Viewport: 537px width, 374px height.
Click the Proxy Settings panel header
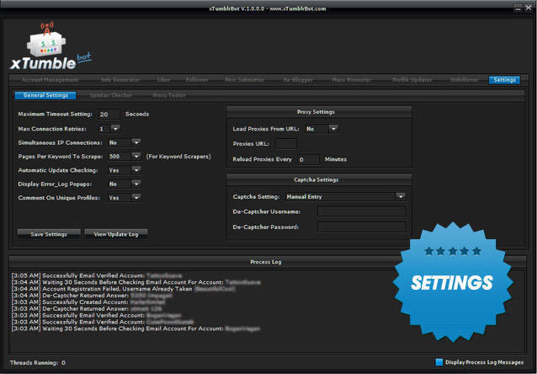319,112
